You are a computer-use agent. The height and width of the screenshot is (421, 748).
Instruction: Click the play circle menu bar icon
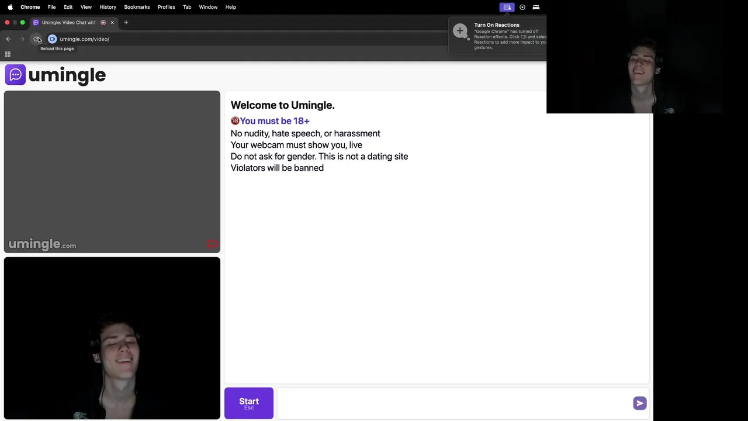click(x=522, y=7)
